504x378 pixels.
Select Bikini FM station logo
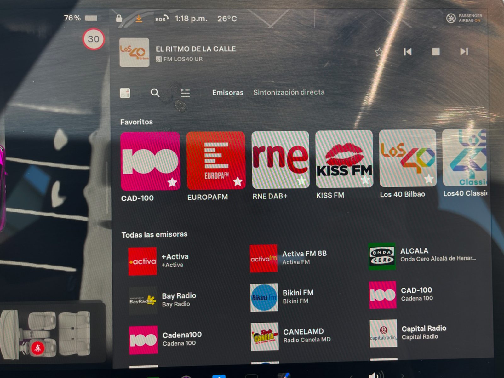[x=264, y=297]
